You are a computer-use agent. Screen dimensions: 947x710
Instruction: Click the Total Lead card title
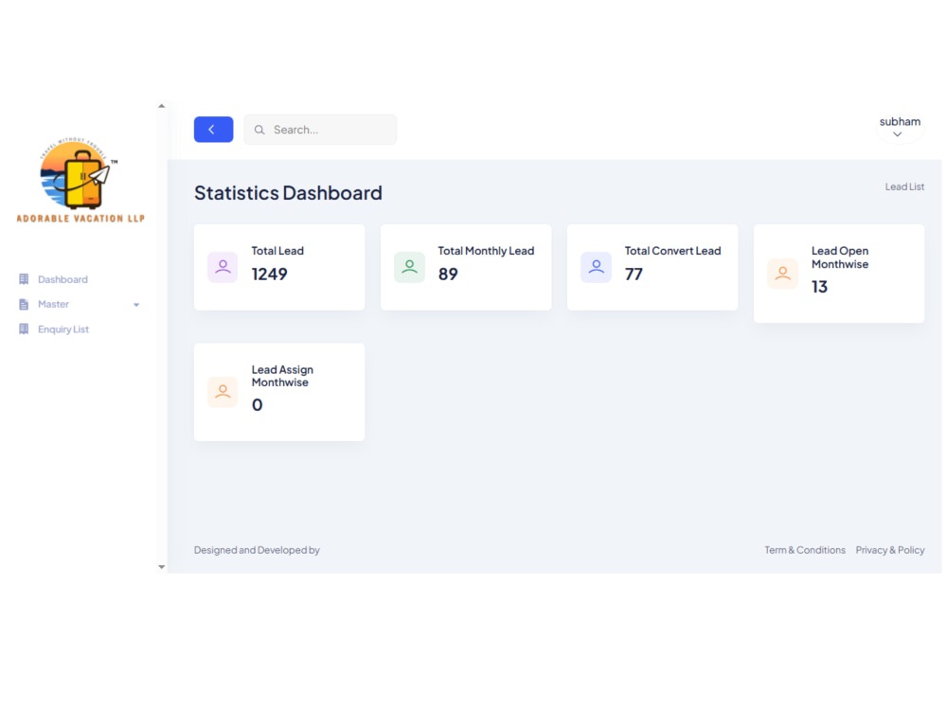pos(277,251)
